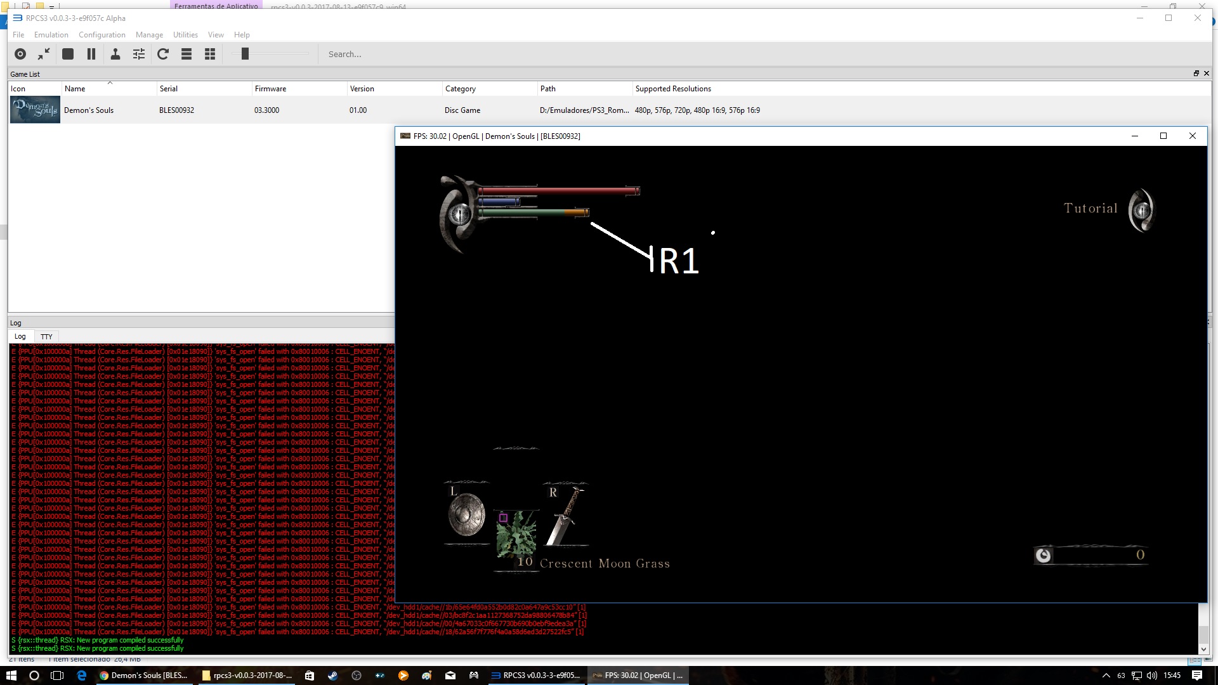This screenshot has height=685, width=1218.
Task: Open gamepad settings joystick icon
Action: point(115,54)
